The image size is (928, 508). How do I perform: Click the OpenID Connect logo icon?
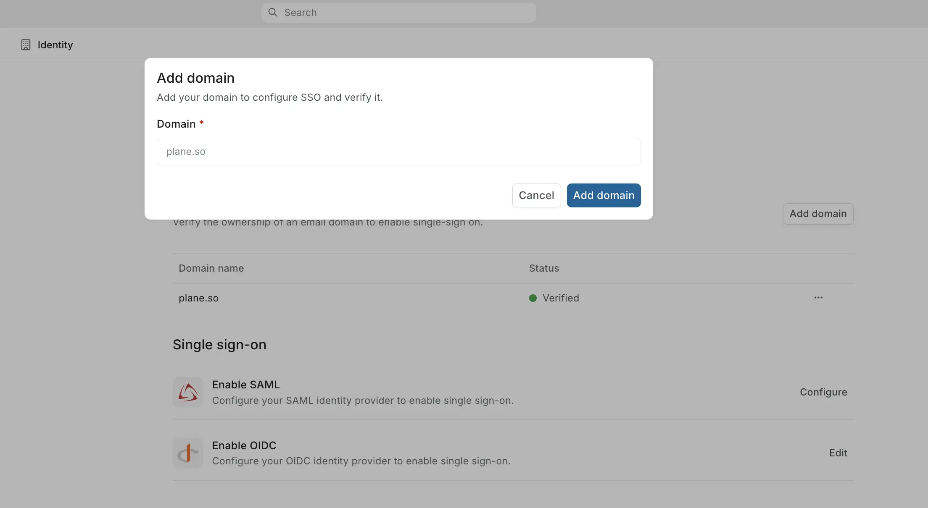188,453
